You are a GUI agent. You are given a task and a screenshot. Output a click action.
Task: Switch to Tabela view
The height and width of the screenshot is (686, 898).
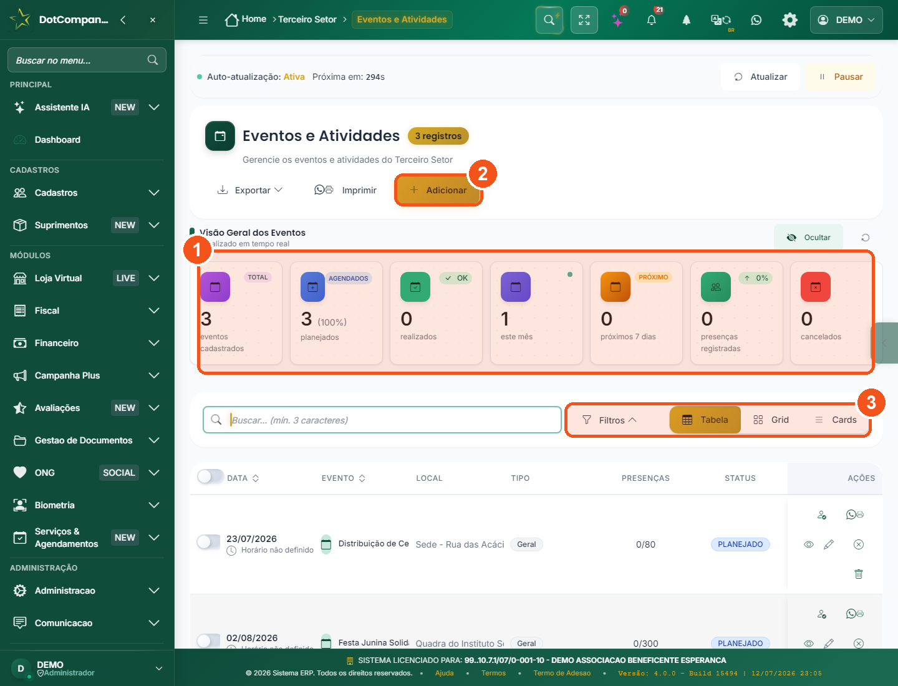coord(705,420)
